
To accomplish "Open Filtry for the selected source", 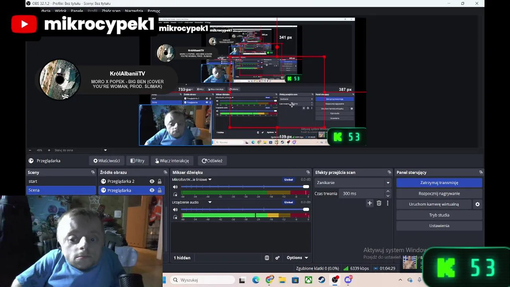I will 137,161.
